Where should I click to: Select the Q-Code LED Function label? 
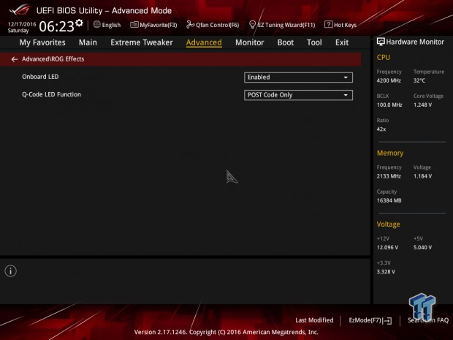[51, 94]
